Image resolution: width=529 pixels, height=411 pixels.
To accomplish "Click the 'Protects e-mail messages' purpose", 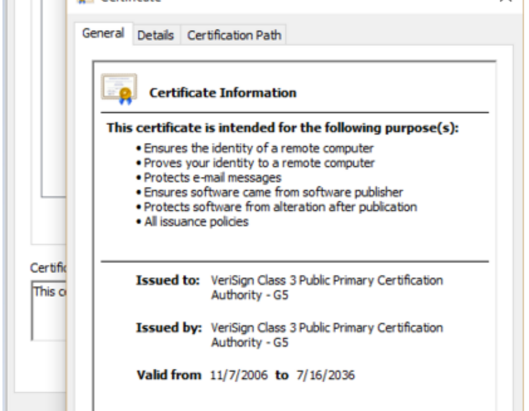I will coord(213,177).
